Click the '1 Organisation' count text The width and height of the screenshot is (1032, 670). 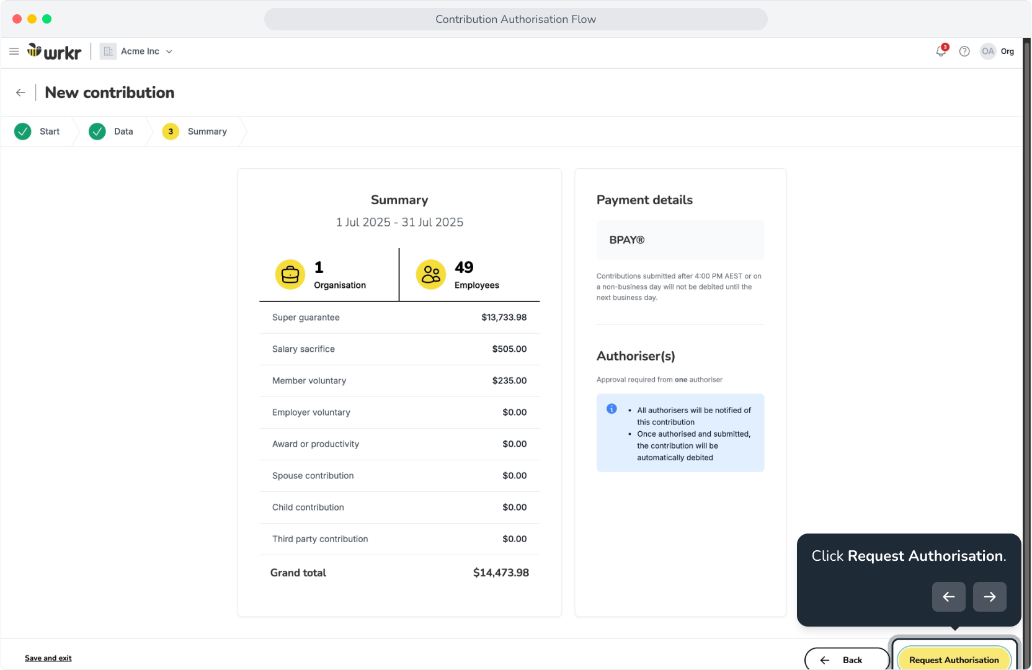click(x=340, y=275)
